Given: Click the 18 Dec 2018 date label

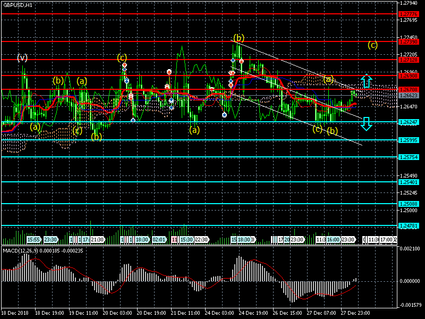Looking at the screenshot, I should [x=14, y=313].
